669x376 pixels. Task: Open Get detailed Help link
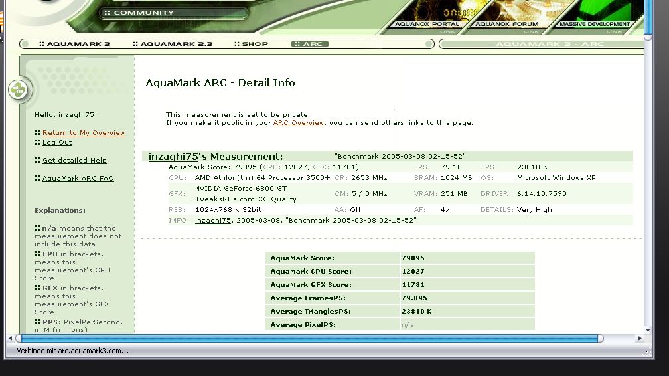tap(74, 161)
